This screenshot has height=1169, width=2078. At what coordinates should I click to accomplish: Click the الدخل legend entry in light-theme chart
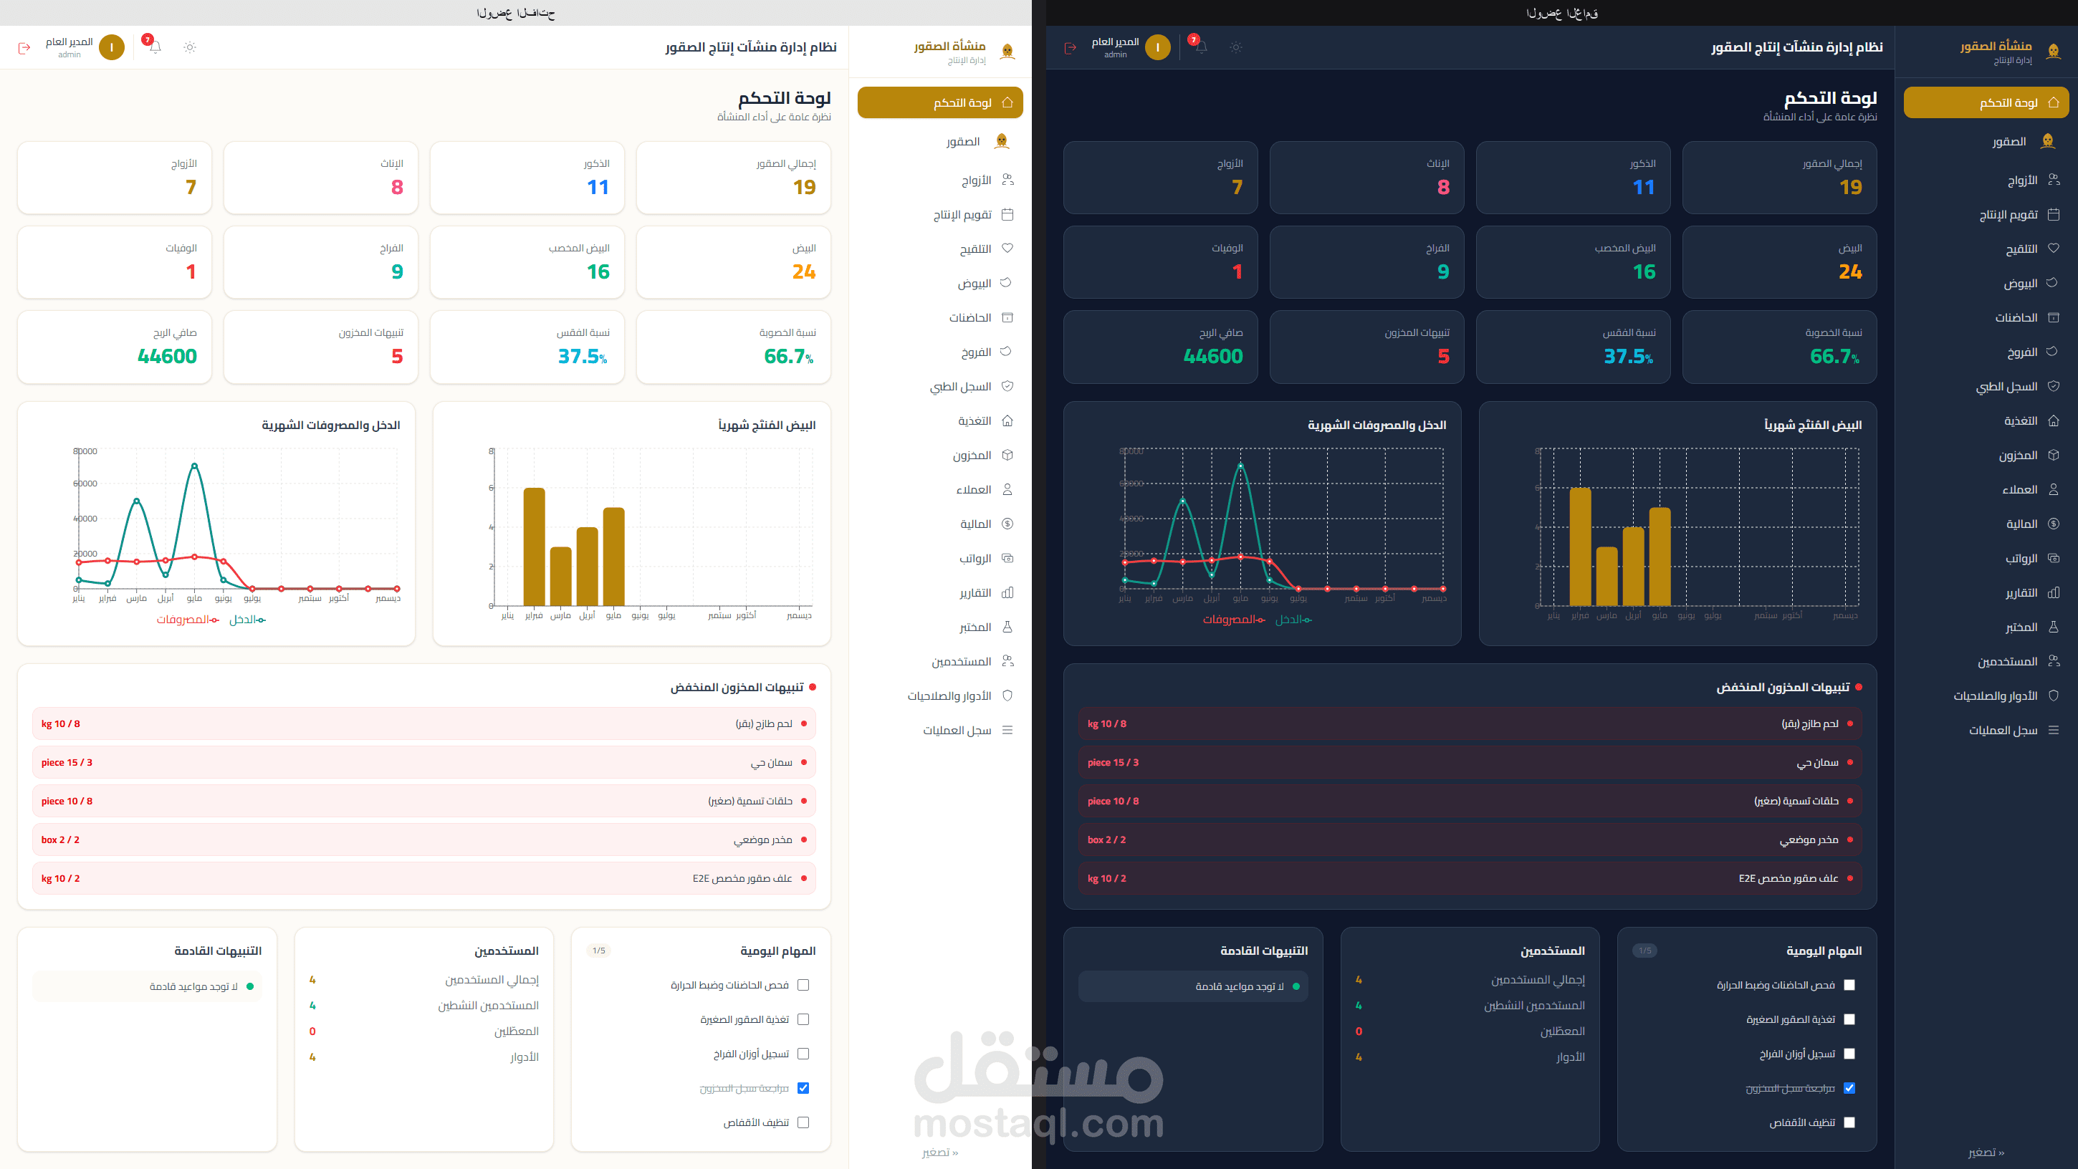click(248, 619)
